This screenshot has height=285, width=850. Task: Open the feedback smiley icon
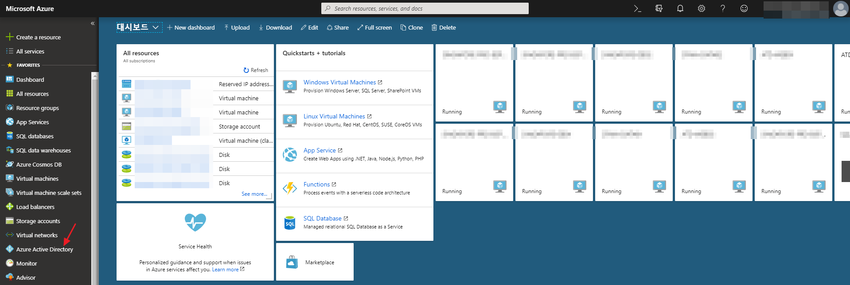(x=744, y=8)
